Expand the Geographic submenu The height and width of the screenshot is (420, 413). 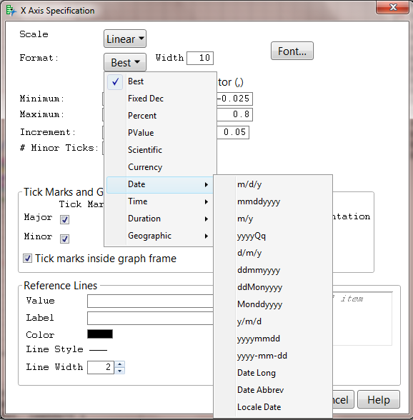160,236
